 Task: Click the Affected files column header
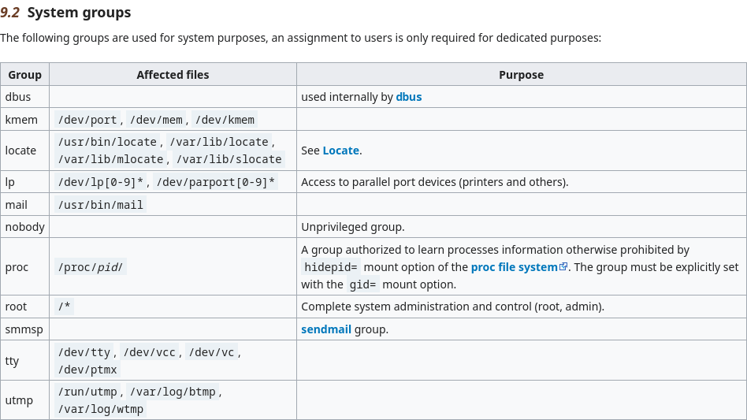pos(173,75)
